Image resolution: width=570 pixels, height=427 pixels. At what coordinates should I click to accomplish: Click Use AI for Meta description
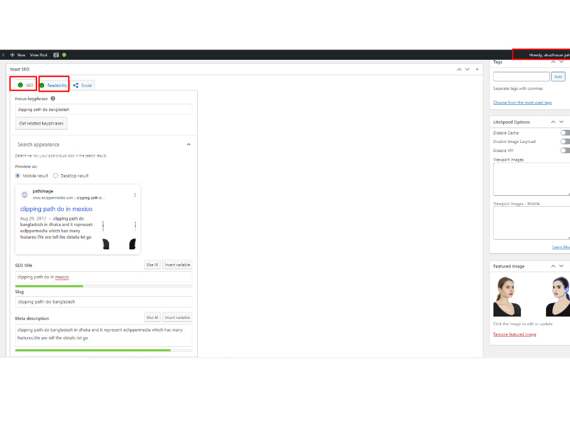[x=152, y=317]
